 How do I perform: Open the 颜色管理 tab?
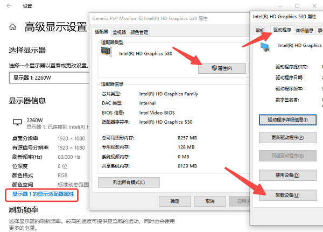point(139,32)
